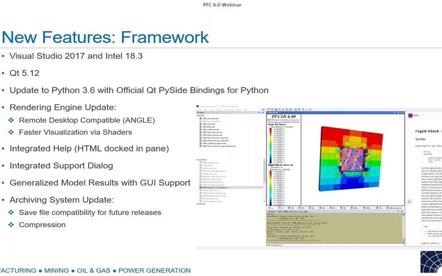Click 'Integrated Support Dialog' bullet text

tap(61, 166)
